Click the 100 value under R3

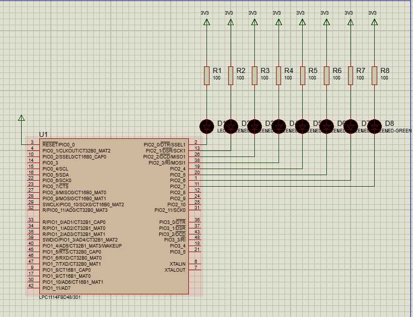(264, 78)
